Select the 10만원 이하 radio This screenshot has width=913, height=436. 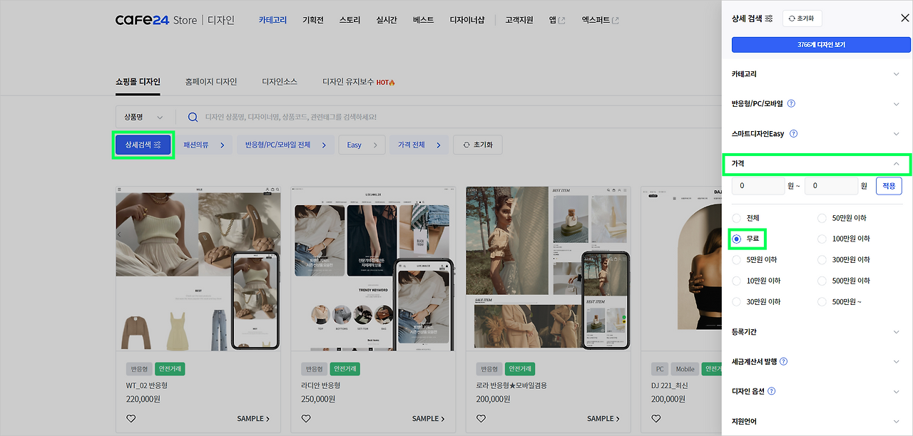(x=737, y=281)
